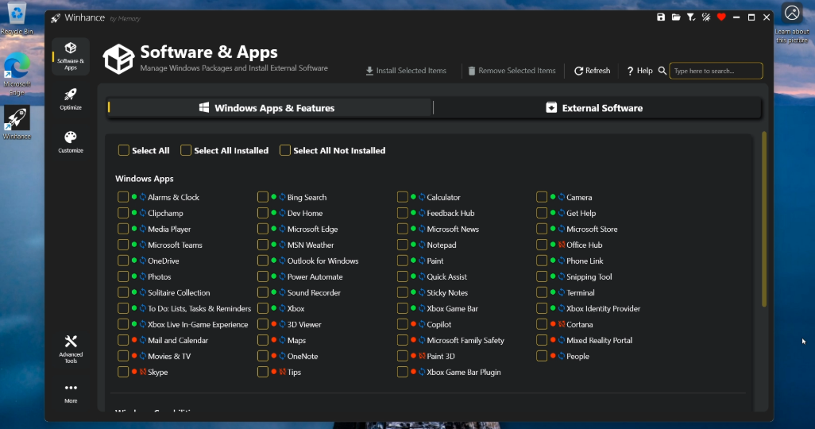The height and width of the screenshot is (429, 815).
Task: Click the More ellipsis sidebar item
Action: pos(71,392)
